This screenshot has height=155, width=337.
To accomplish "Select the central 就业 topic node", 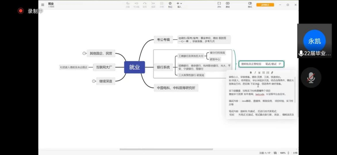I will (134, 67).
